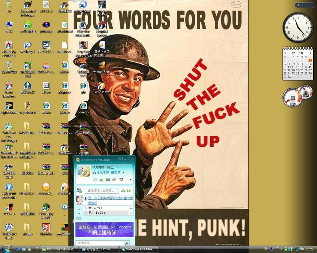Open the e-mail inbox icon in Messenger
317x253 pixels.
point(95,179)
